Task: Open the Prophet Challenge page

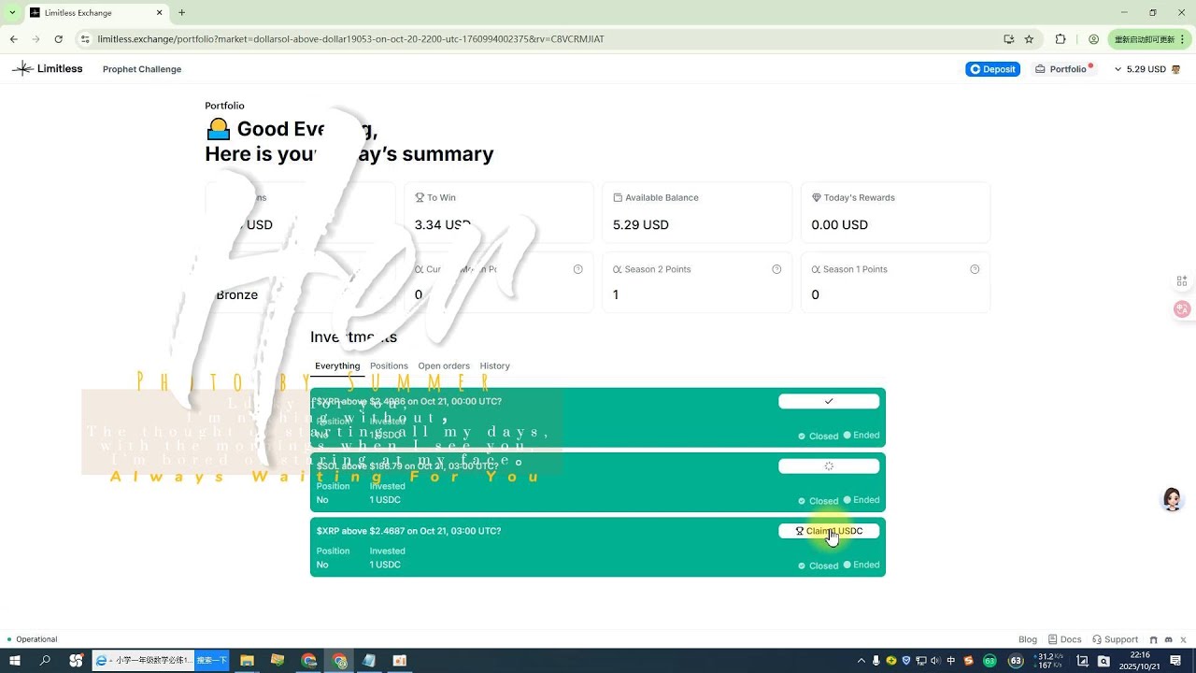Action: point(142,69)
